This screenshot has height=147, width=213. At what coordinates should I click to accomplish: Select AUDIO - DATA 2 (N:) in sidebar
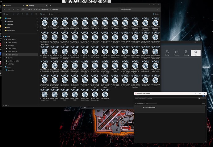[20, 55]
